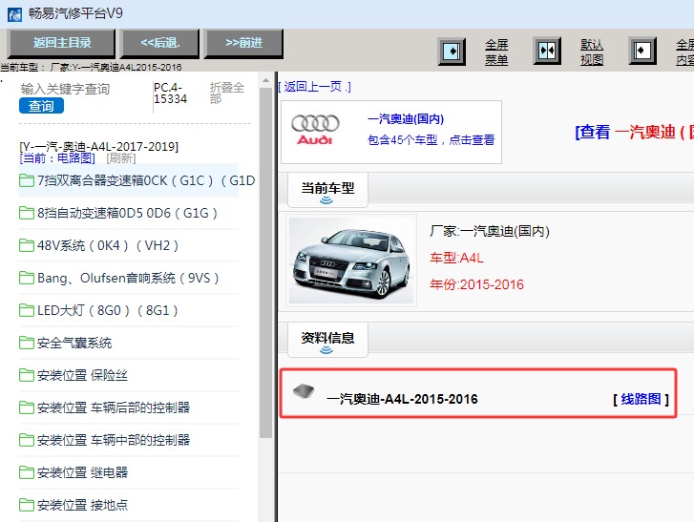694x522 pixels.
Task: Open the LED大灯 folder
Action: coord(129,310)
